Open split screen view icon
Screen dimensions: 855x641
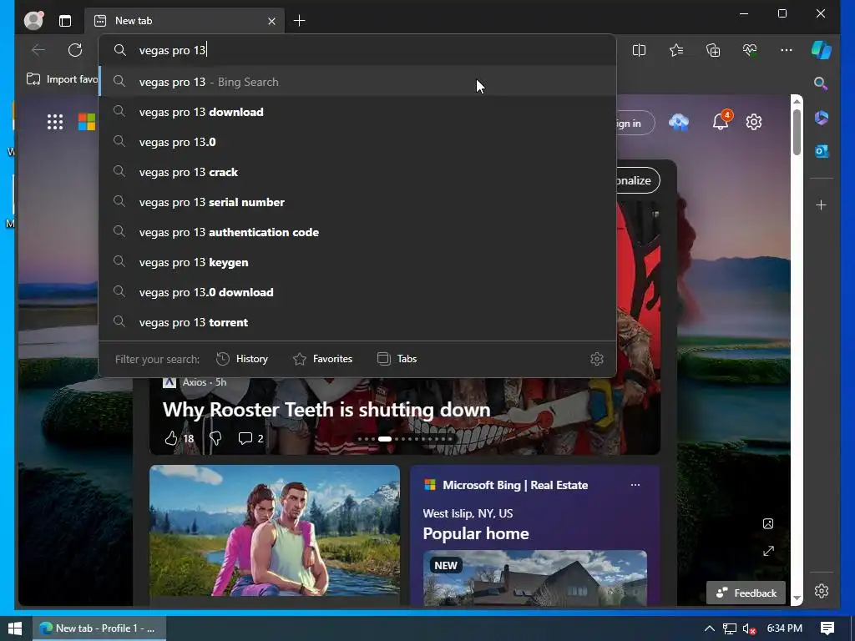[x=639, y=50]
